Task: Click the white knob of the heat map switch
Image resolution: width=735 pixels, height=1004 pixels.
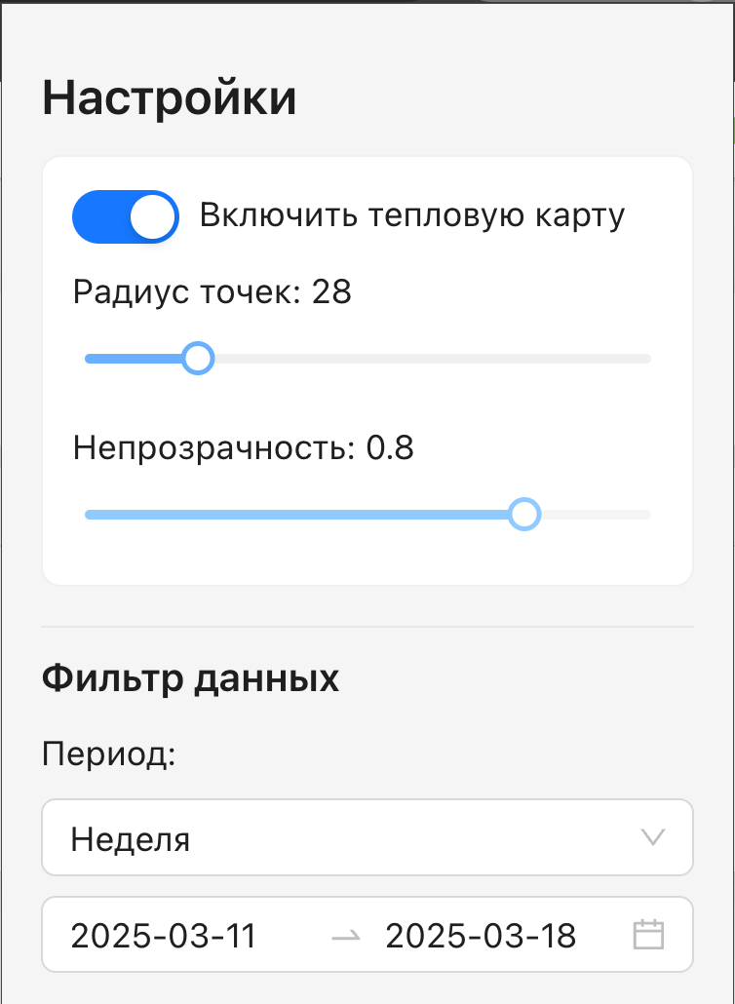Action: (154, 216)
